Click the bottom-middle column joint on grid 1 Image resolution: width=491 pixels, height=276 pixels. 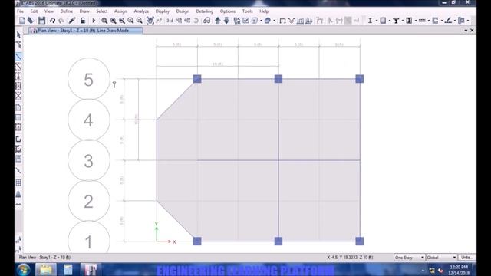click(x=278, y=241)
